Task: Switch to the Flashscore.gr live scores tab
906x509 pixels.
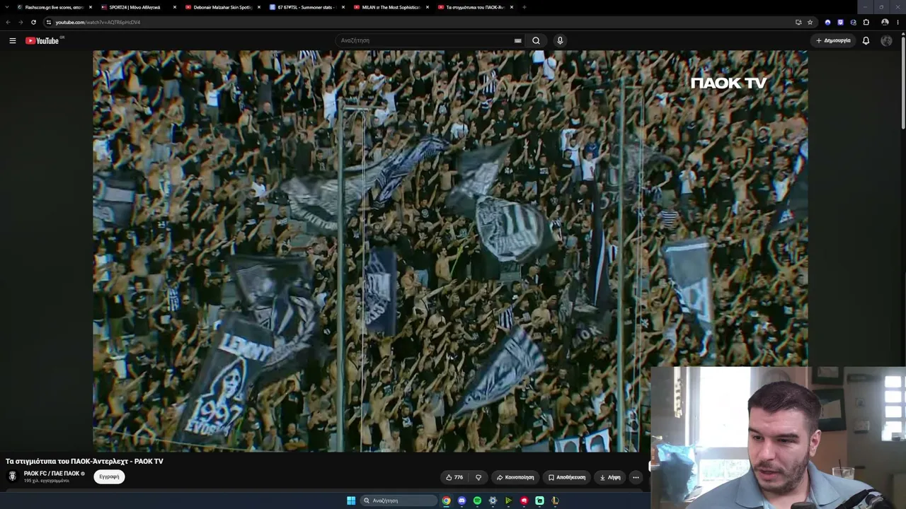Action: click(53, 7)
